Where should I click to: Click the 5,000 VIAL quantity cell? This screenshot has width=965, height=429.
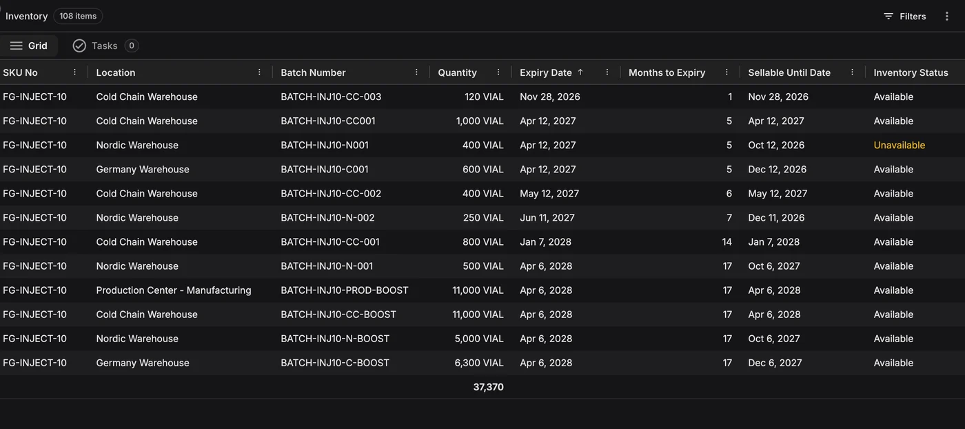[x=479, y=338]
